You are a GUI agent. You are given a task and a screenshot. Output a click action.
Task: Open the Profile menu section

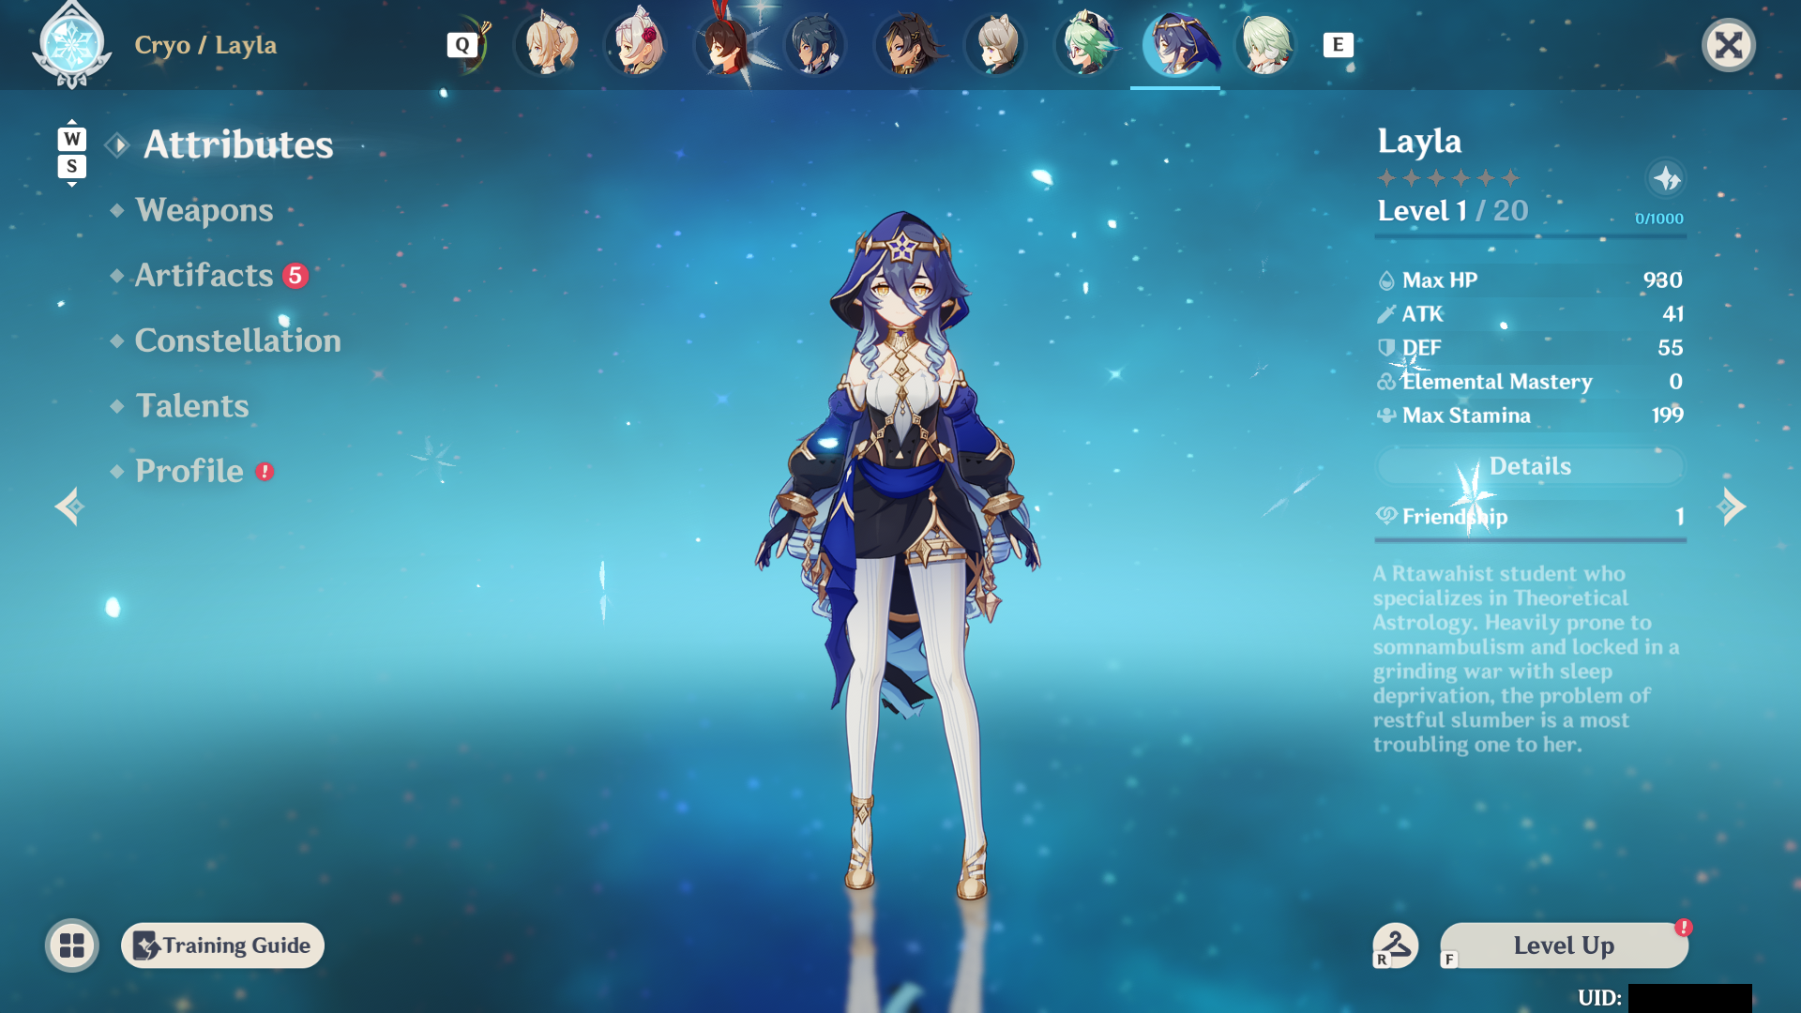coord(189,471)
